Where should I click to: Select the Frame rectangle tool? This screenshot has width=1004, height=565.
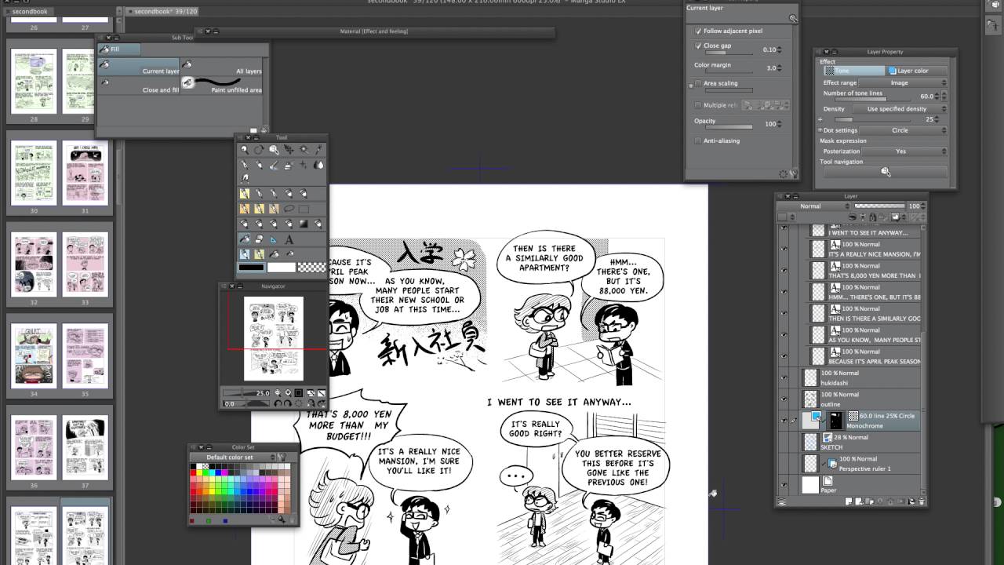click(304, 209)
